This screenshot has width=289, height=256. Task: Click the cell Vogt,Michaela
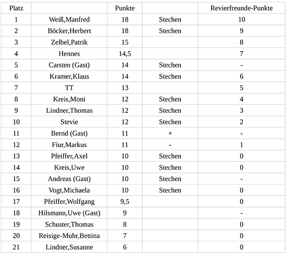69,190
